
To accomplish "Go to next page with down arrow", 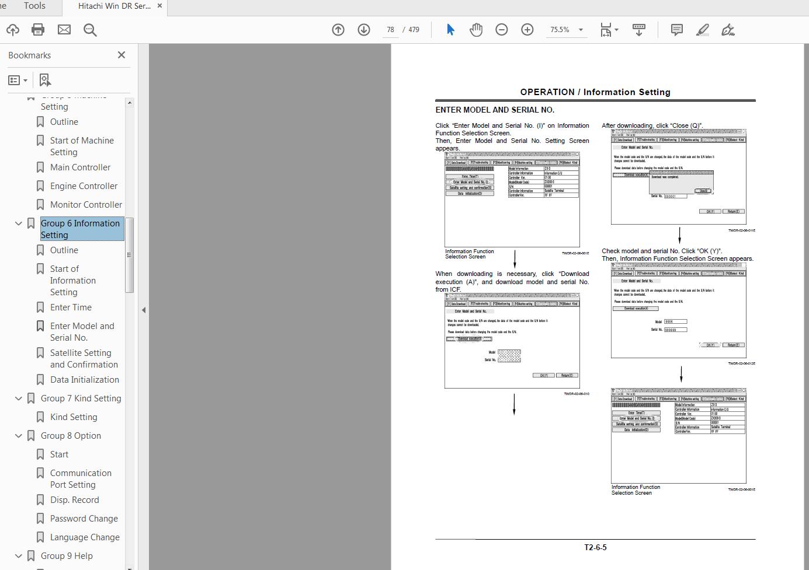I will click(364, 29).
